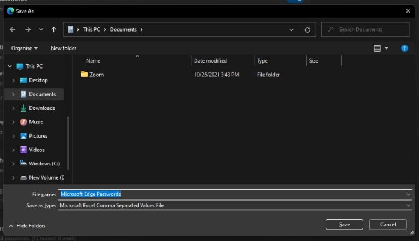Sort by Name column header
This screenshot has height=241, width=419.
click(93, 61)
